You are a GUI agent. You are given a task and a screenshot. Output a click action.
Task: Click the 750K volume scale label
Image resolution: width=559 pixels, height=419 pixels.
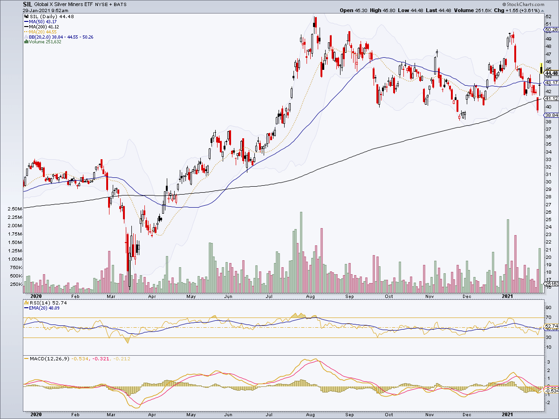pyautogui.click(x=15, y=268)
